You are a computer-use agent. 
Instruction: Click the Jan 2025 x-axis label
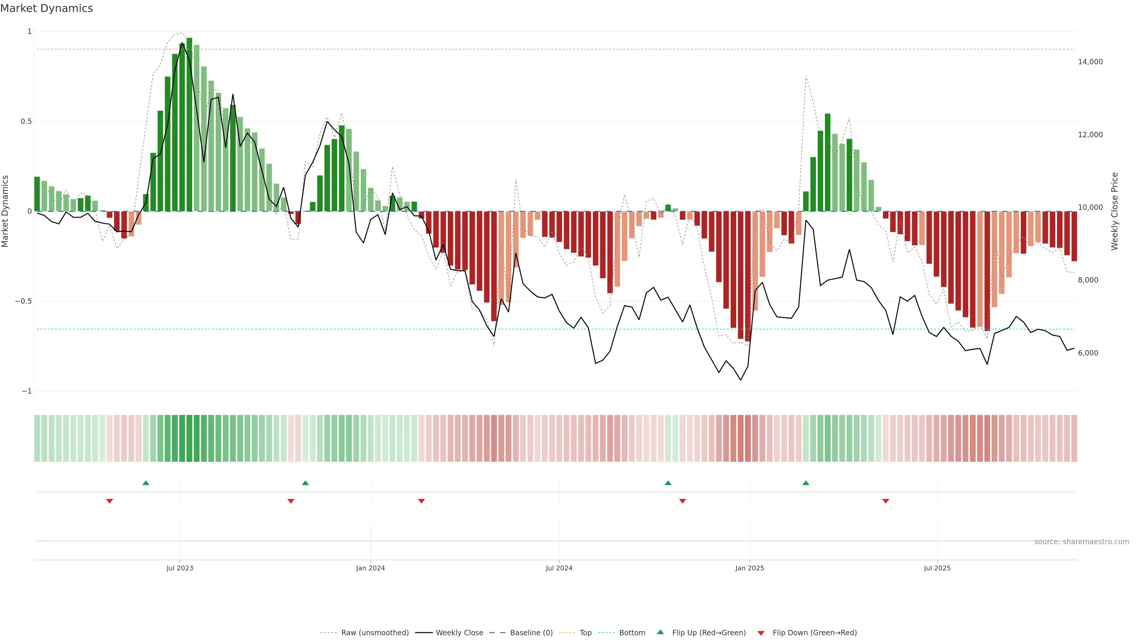click(x=750, y=568)
